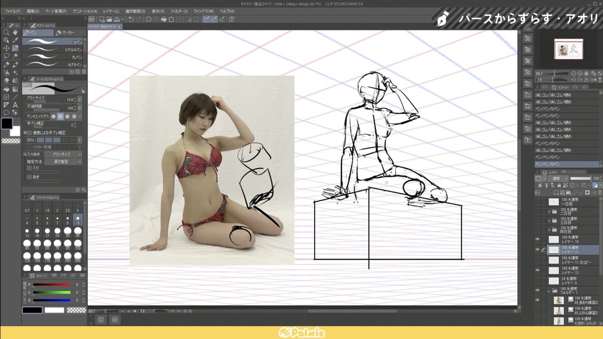Open the 入り抜き ブラシサイズ dropdown

63,154
